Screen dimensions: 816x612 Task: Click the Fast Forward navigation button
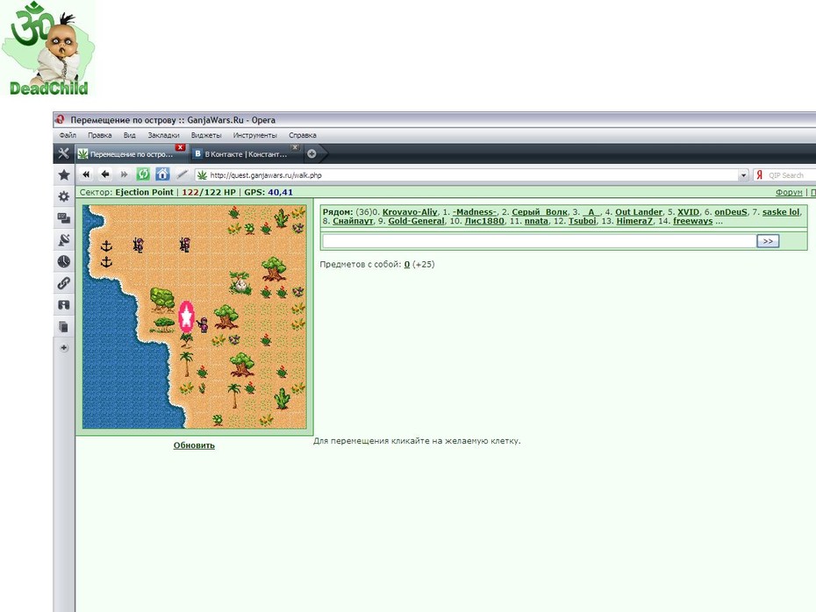(x=124, y=174)
